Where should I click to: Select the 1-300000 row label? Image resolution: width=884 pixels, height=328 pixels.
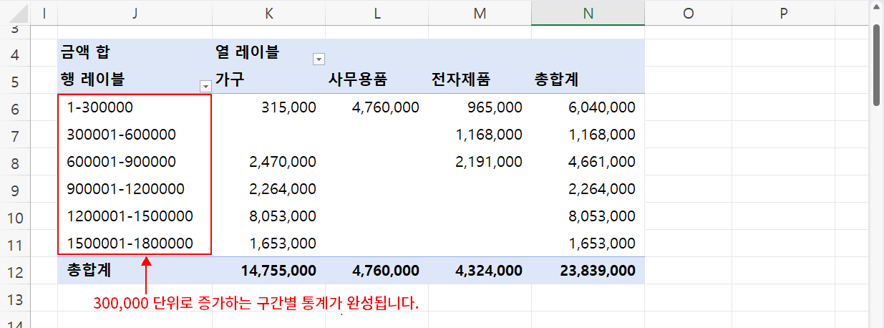135,107
